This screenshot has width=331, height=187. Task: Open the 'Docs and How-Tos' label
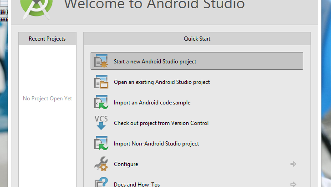click(137, 184)
